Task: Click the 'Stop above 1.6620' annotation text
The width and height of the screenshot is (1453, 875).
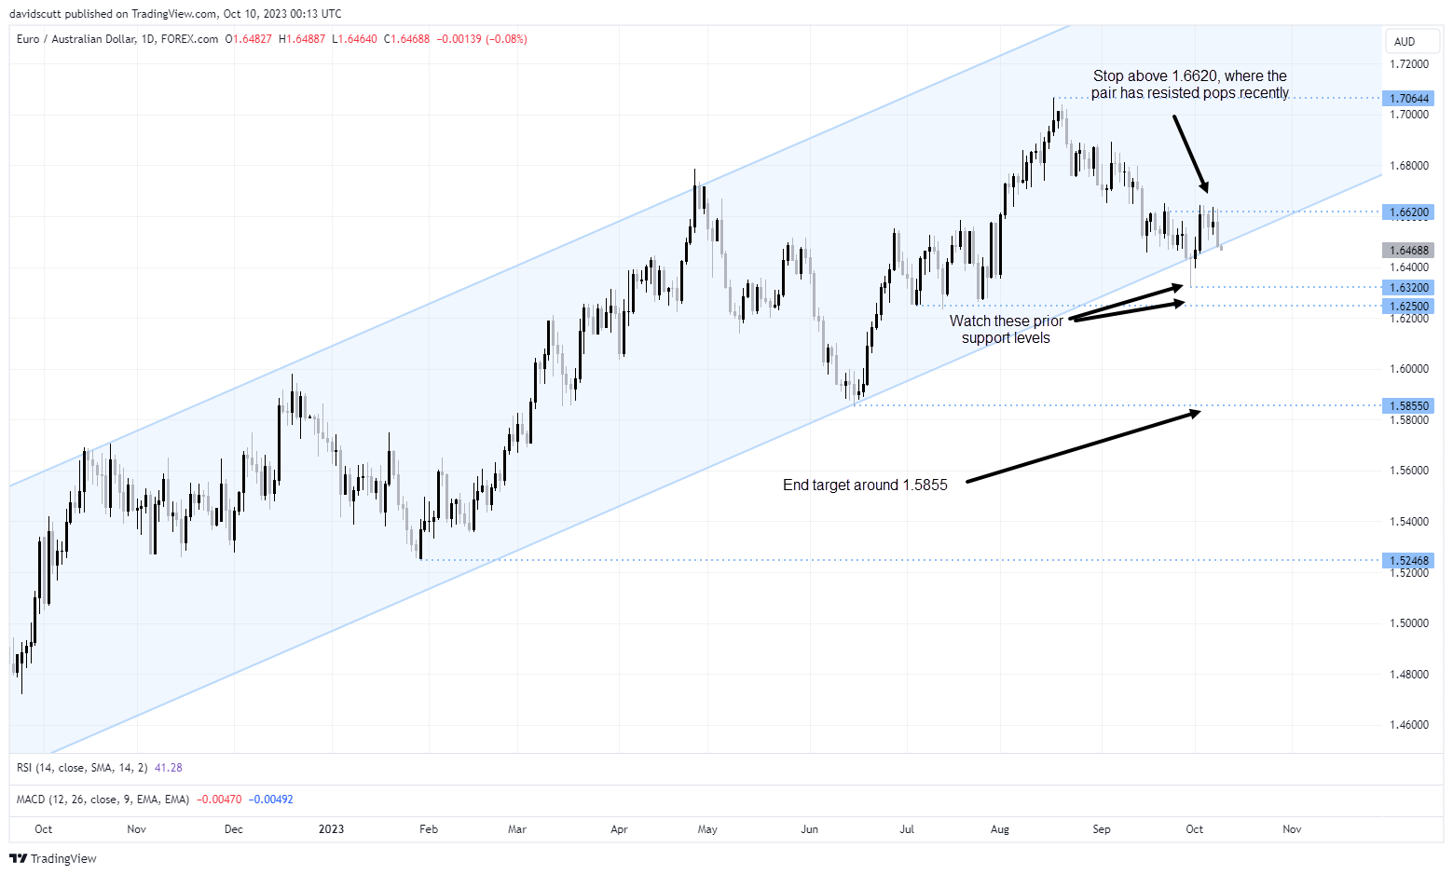Action: click(x=1190, y=85)
